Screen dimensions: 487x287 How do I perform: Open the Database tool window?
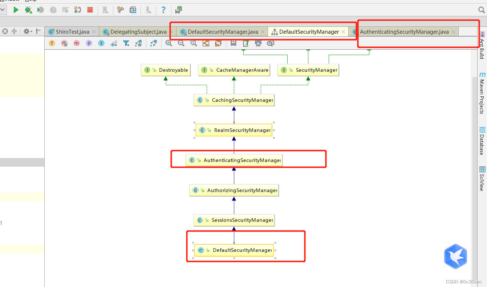tap(482, 141)
